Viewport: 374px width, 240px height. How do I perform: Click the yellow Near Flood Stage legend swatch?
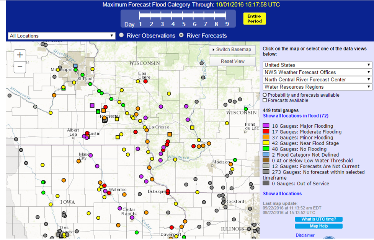click(x=266, y=143)
